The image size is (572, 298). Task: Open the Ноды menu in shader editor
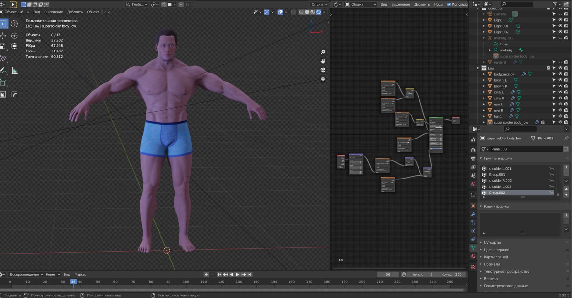point(438,4)
